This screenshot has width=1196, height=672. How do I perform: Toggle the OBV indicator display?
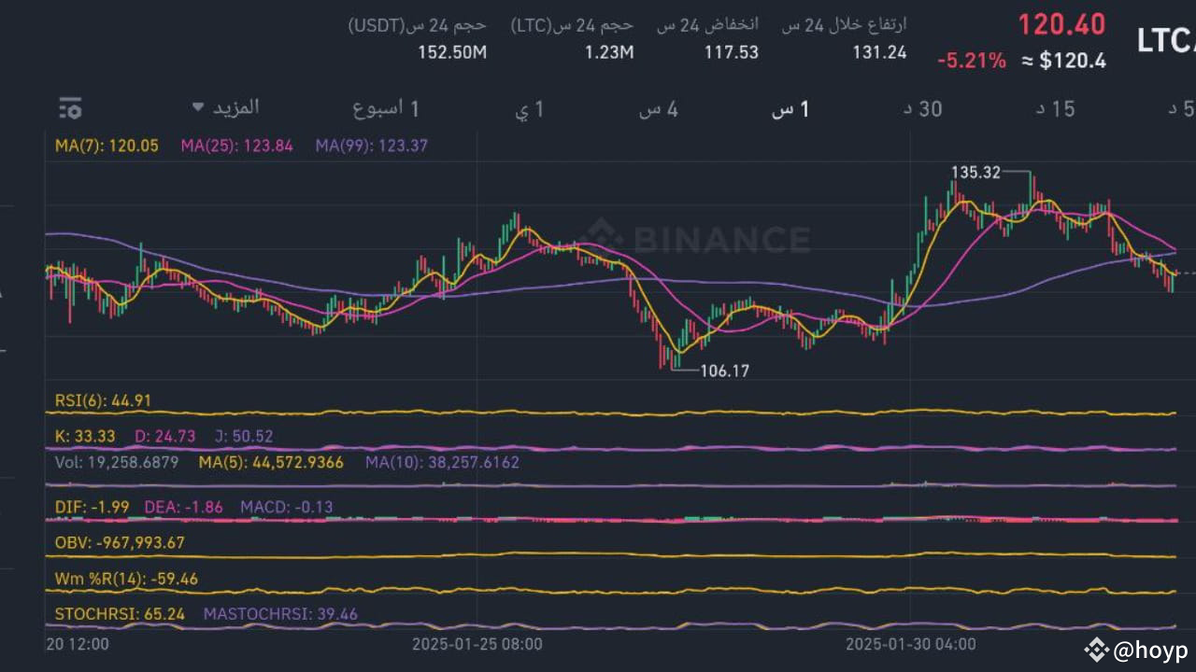click(x=119, y=542)
